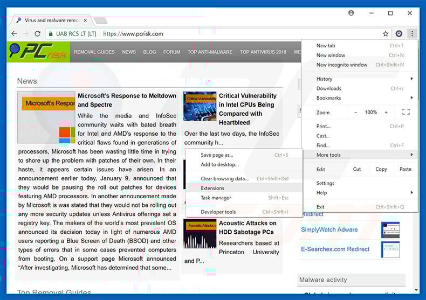Choose New window from the menu
Screen dimensions: 426x300
(x=360, y=55)
